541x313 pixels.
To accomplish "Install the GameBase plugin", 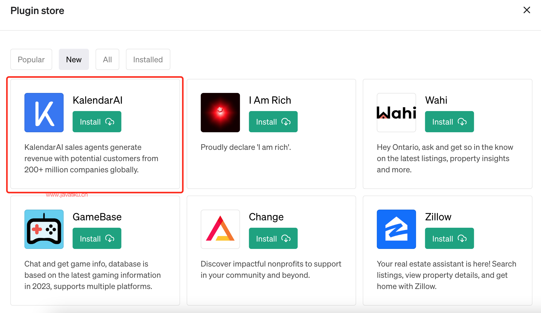I will tap(97, 238).
